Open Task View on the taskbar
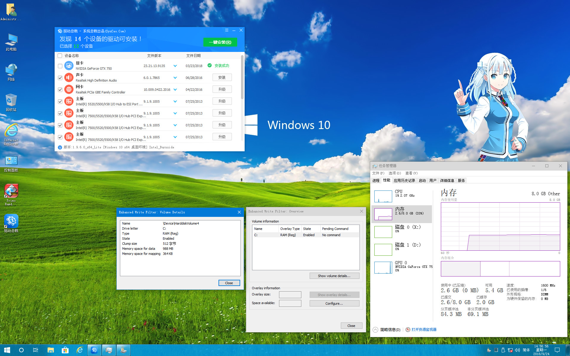This screenshot has height=356, width=570. pyautogui.click(x=36, y=350)
